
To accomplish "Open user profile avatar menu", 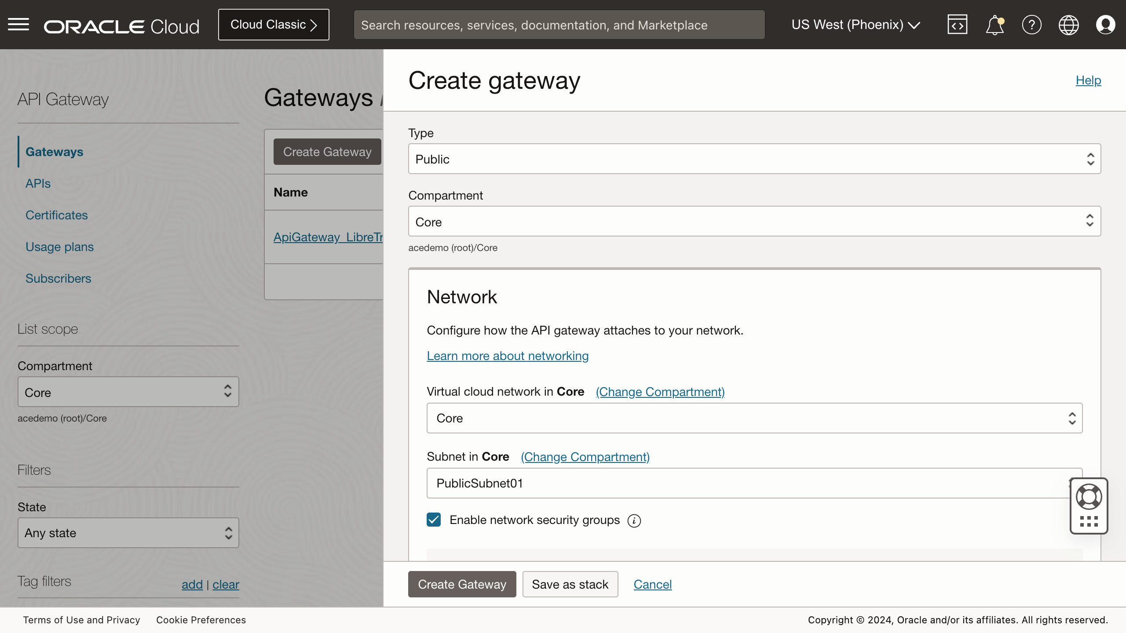I will [1105, 25].
